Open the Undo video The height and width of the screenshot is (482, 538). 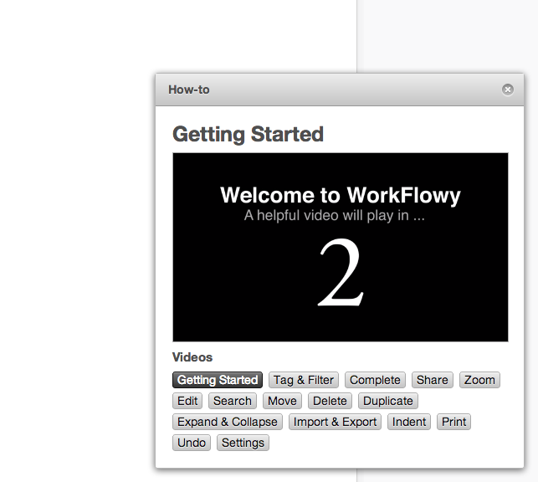[192, 443]
